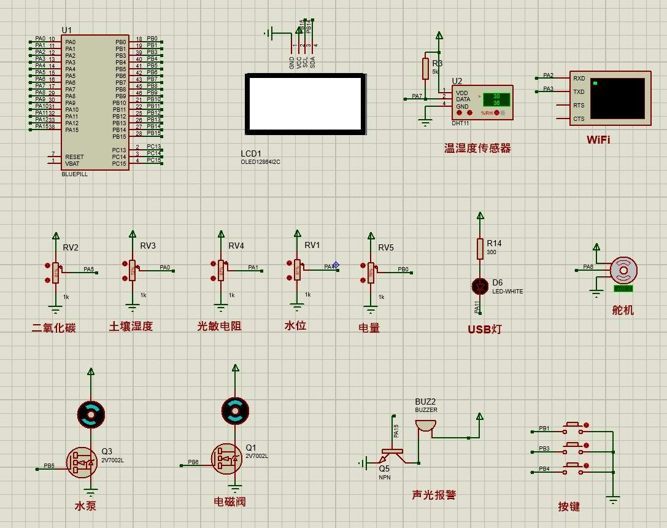Screen dimensions: 667x528
Task: Raise DHT11 value with up-arrow red dot
Action: tap(469, 113)
